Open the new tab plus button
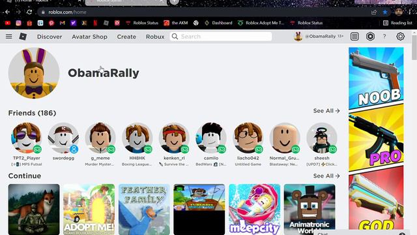Viewport: 417px width, 235px height. click(x=174, y=1)
